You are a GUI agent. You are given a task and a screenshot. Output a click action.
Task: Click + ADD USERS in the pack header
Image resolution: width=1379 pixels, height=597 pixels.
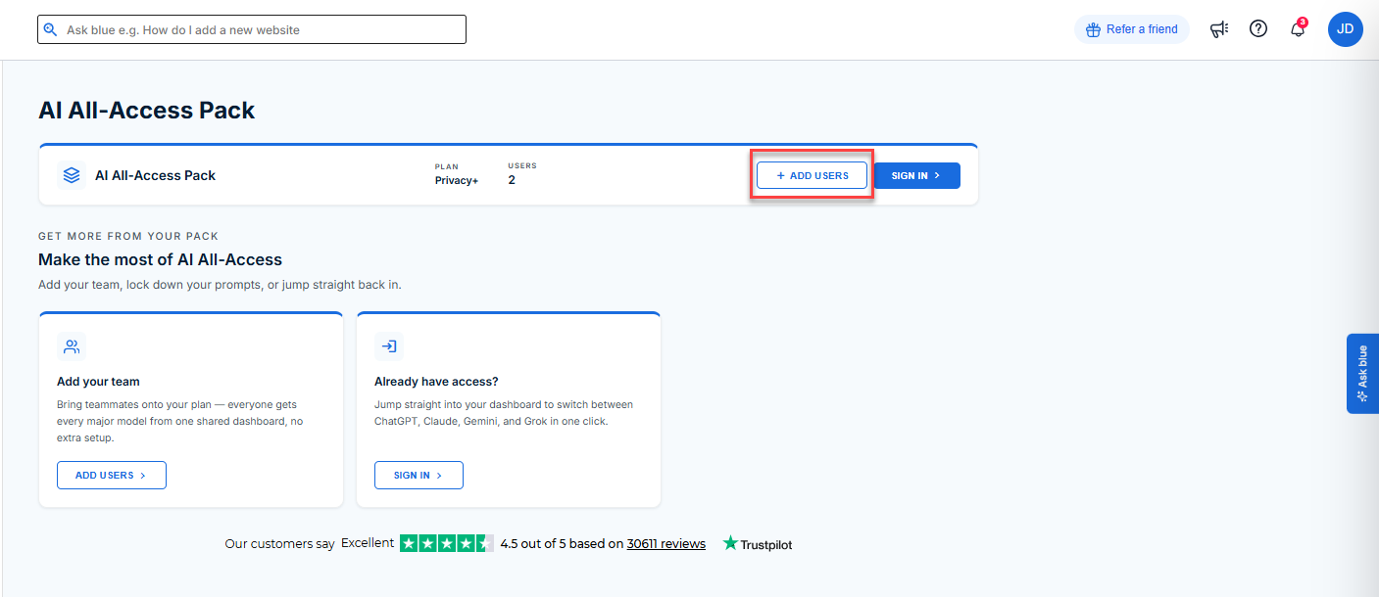812,175
